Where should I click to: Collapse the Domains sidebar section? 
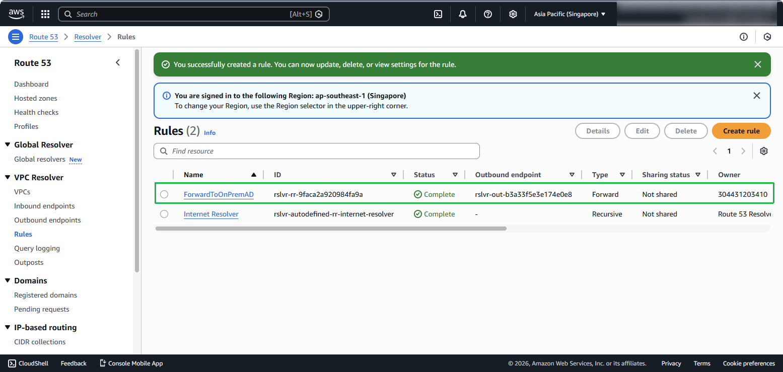coord(8,281)
